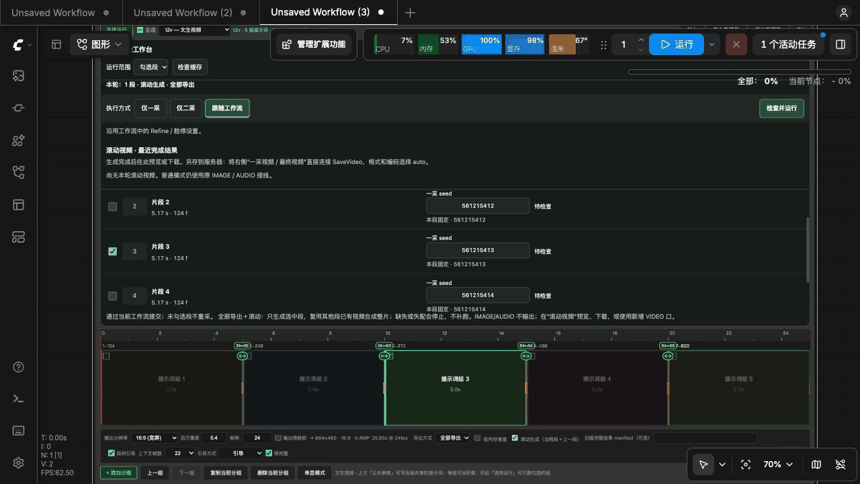Click the 检查并运行 button
The height and width of the screenshot is (484, 860).
(781, 108)
